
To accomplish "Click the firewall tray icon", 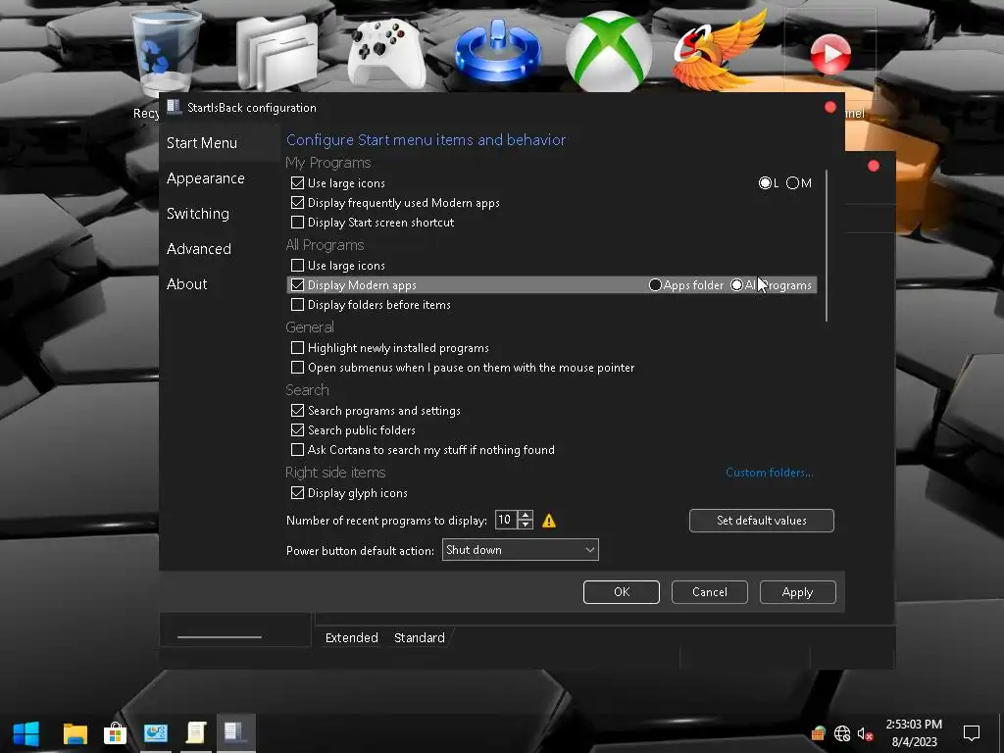I will (818, 733).
